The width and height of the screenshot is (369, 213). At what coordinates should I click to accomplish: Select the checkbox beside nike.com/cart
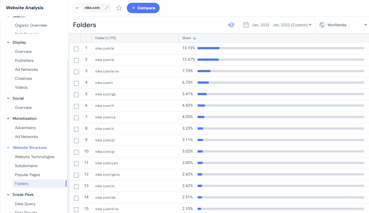(76, 163)
